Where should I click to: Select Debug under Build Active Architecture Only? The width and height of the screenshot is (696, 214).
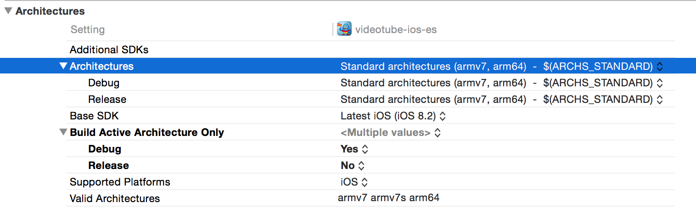(x=105, y=149)
